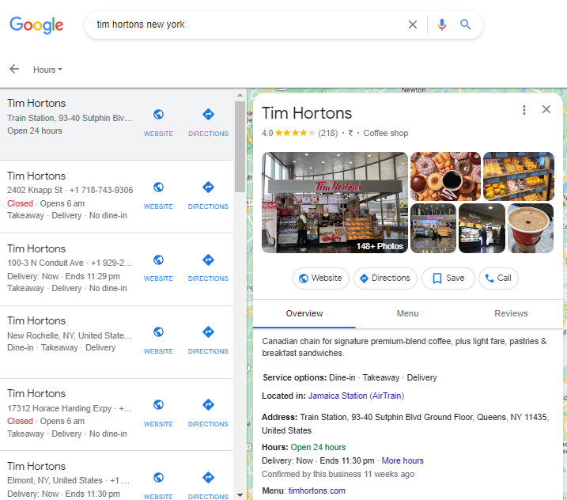Open the Reviews tab
The height and width of the screenshot is (500, 567).
511,314
